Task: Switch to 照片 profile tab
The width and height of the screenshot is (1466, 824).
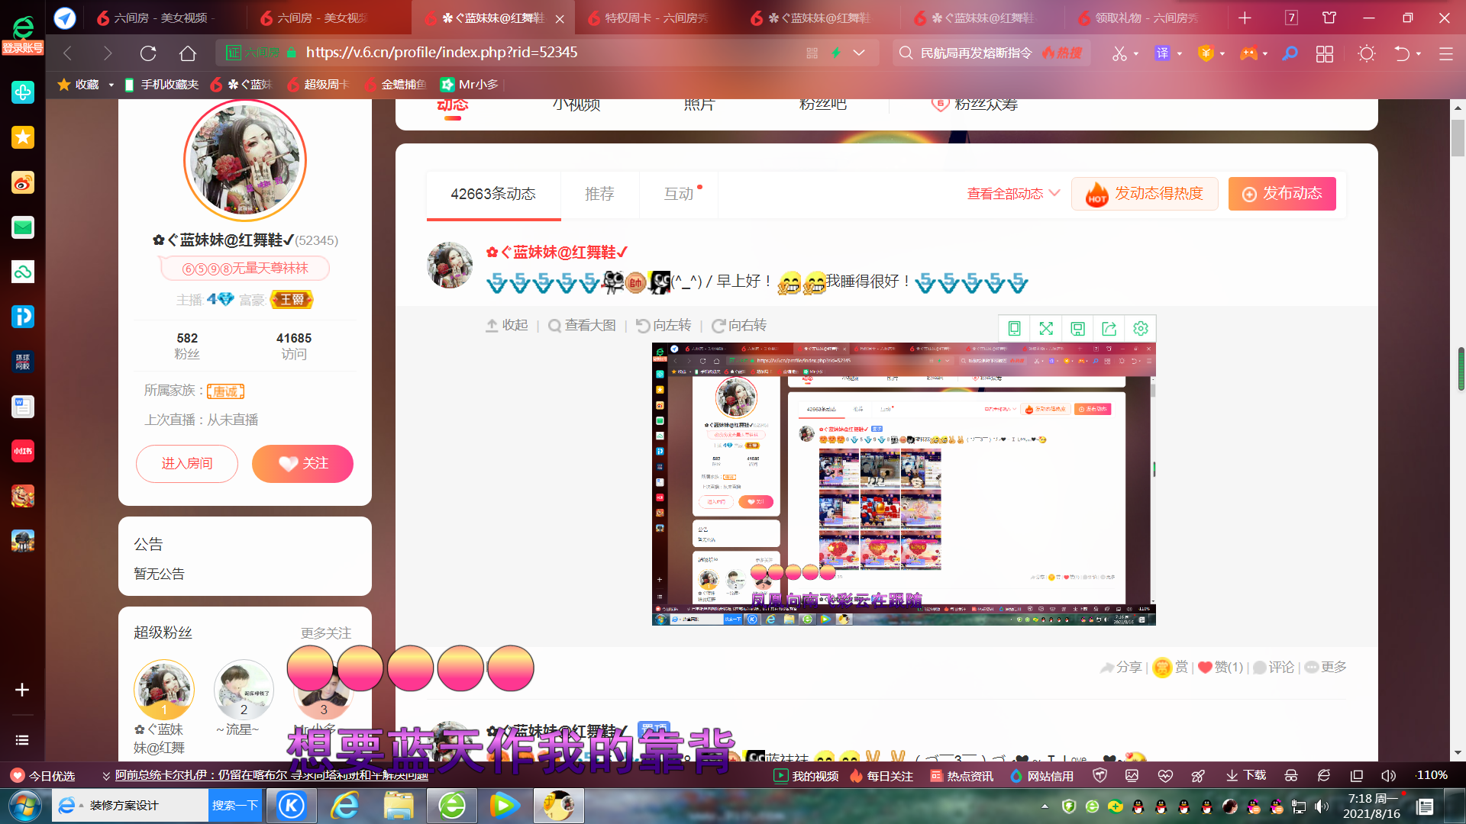Action: 699,105
